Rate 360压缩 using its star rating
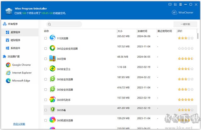This screenshot has width=201, height=130. coord(186,59)
